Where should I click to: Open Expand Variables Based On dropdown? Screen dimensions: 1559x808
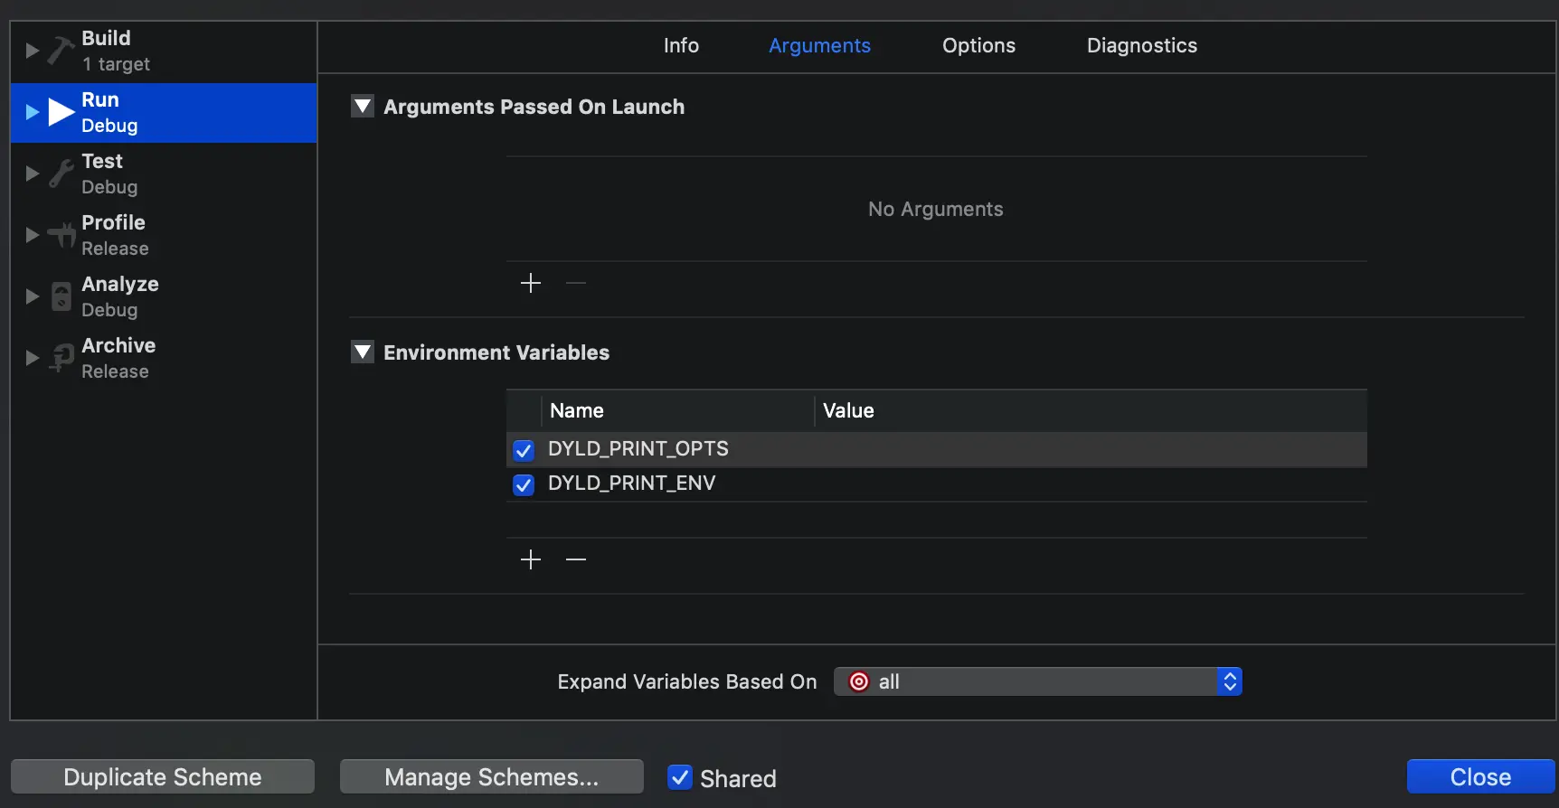(1037, 681)
